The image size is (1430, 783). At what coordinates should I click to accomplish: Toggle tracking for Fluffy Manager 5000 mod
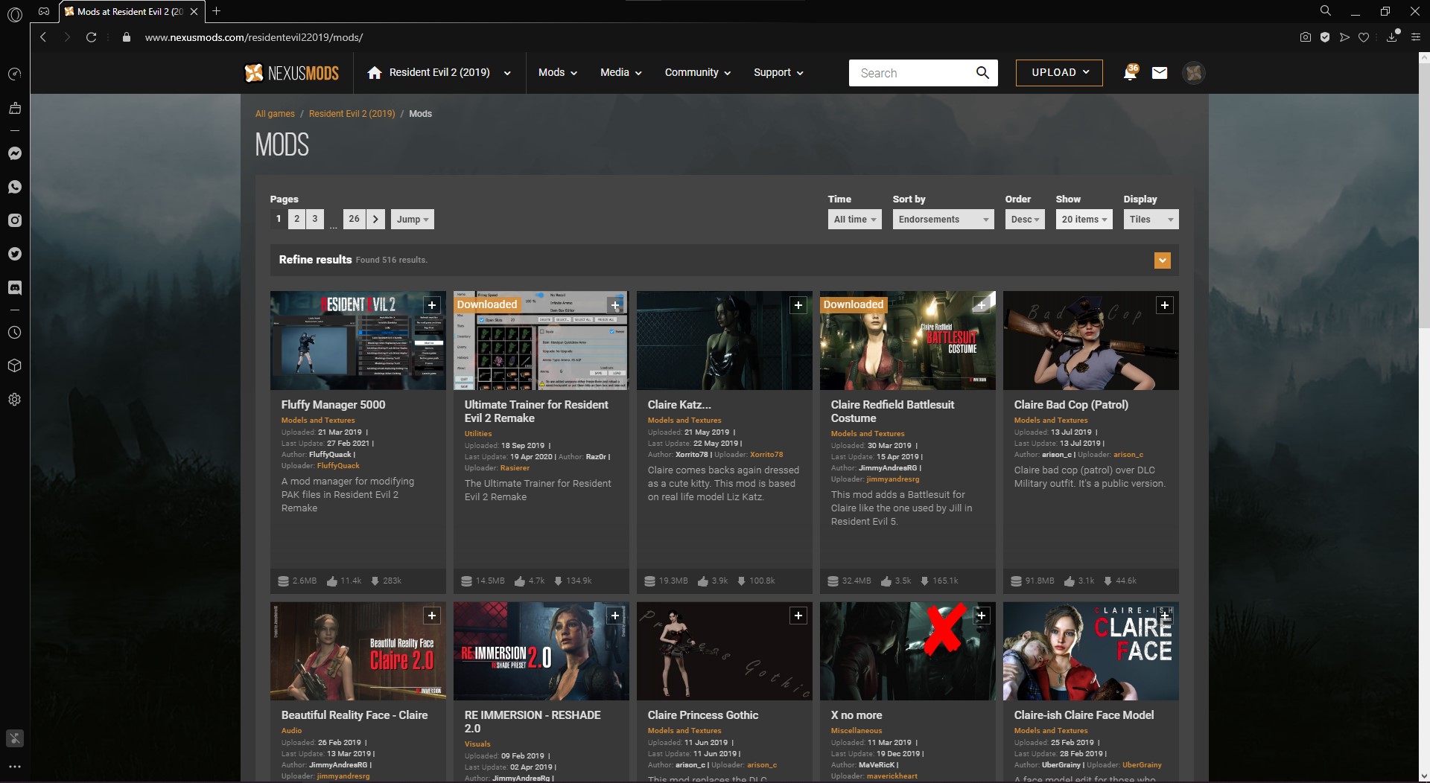click(432, 305)
